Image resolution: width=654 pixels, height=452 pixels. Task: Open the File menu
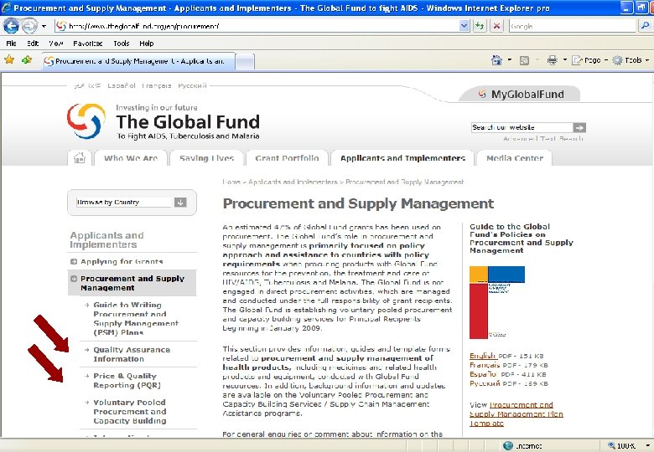coord(11,44)
